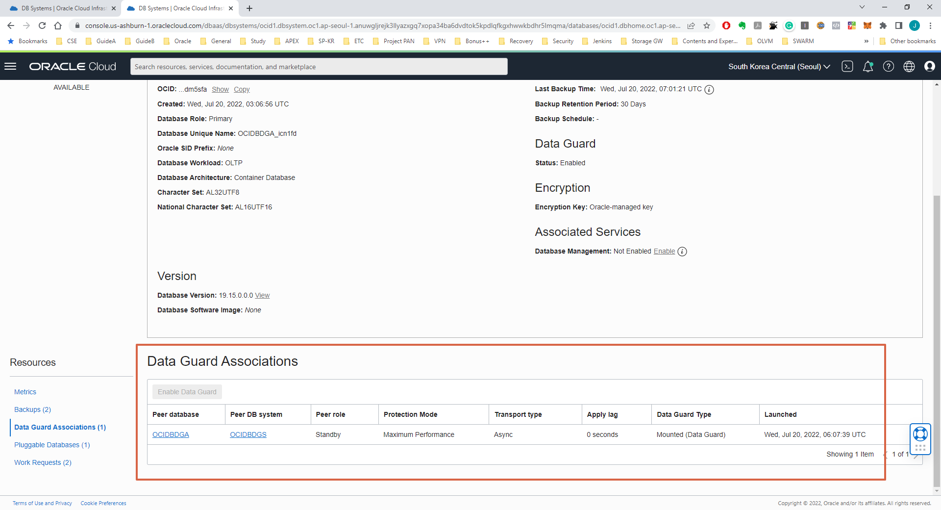This screenshot has height=510, width=941.
Task: Click the Enable Data Guard button
Action: pos(187,392)
